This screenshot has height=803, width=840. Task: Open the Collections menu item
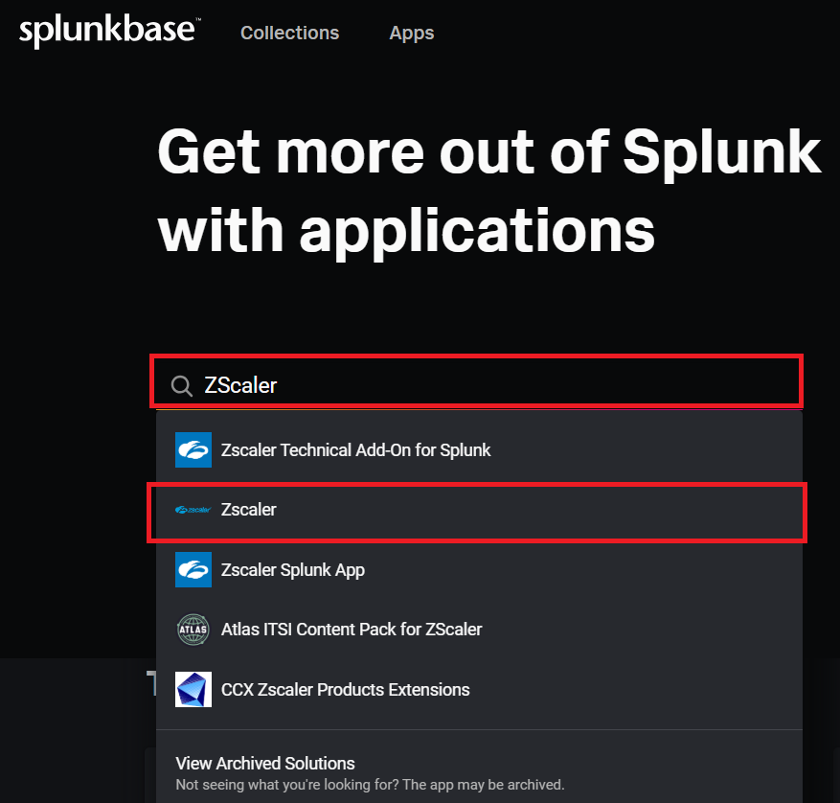[289, 33]
